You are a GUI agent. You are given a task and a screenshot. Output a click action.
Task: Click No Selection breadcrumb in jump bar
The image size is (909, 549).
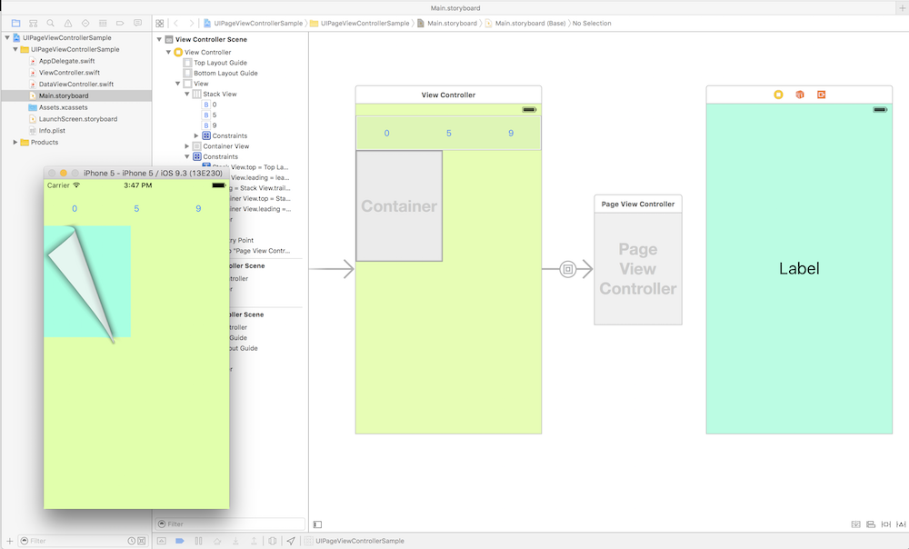pyautogui.click(x=592, y=24)
